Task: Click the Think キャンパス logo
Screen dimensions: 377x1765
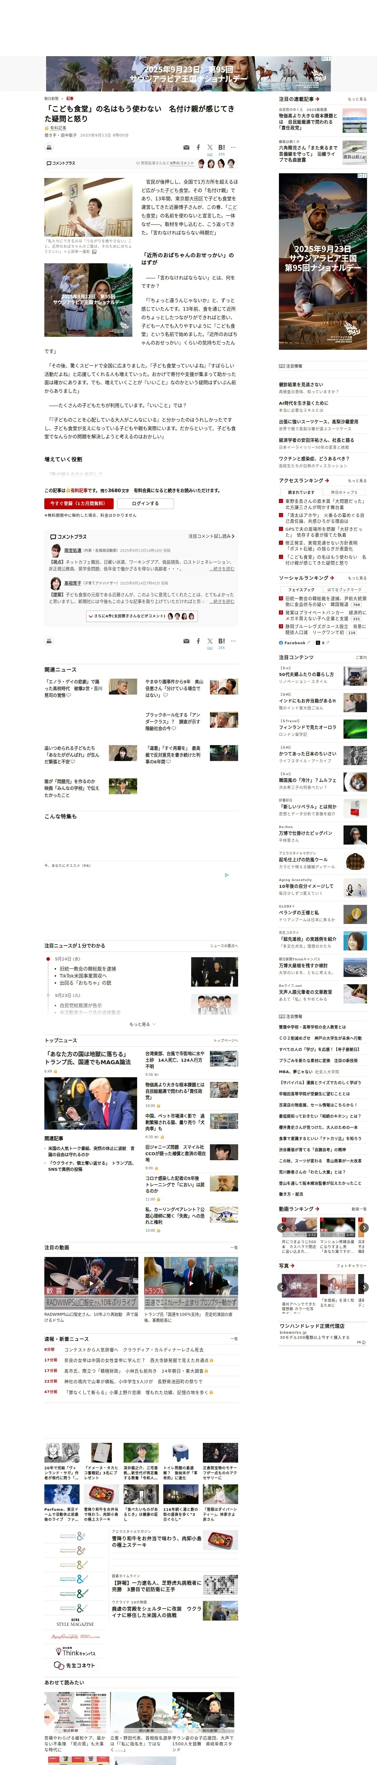Action: point(75,1651)
